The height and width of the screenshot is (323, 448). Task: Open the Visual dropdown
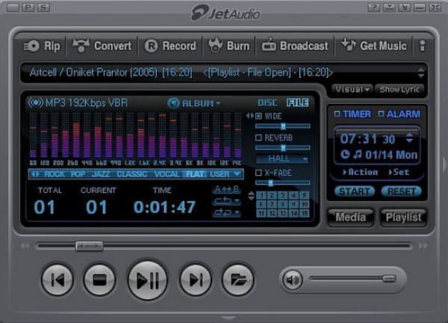click(x=352, y=90)
